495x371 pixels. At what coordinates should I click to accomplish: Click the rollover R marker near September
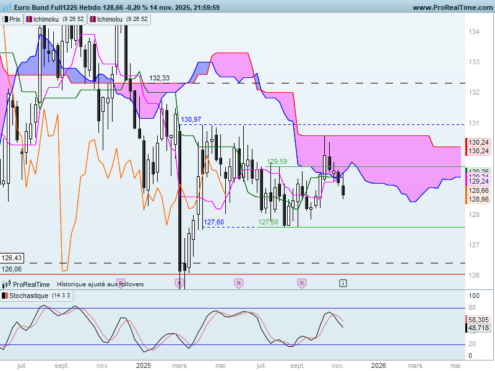coord(302,283)
